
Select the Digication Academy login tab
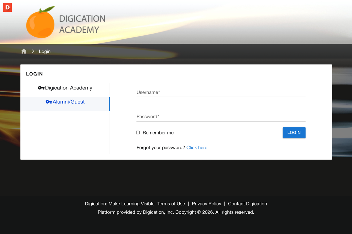point(65,88)
